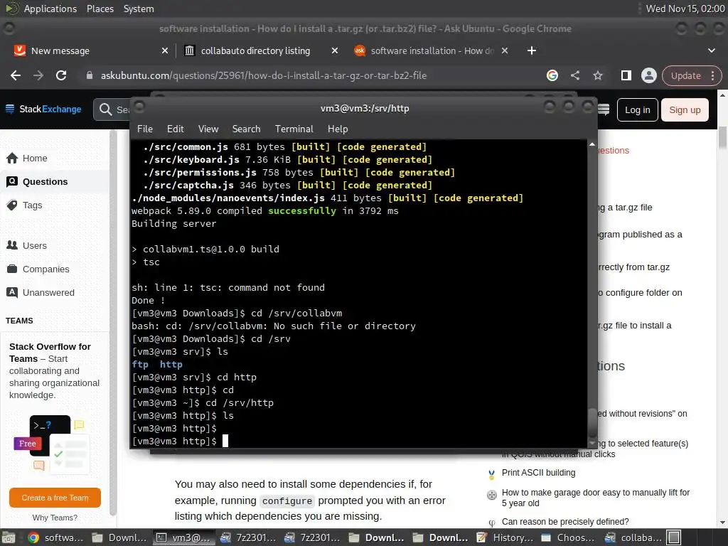Click the Stack Exchange search box
The image size is (728, 546).
pos(112,109)
